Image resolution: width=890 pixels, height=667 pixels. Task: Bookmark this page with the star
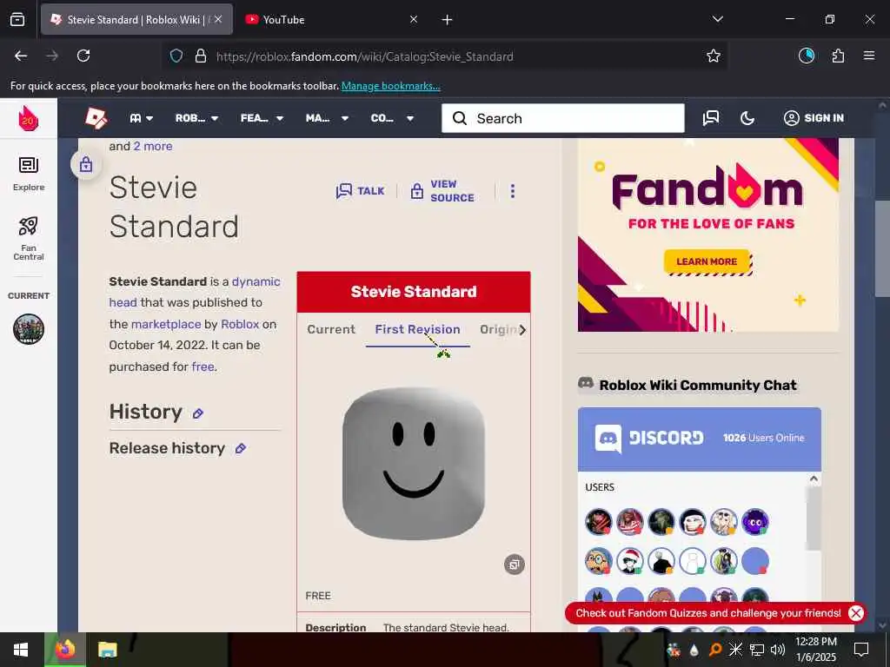pyautogui.click(x=713, y=56)
